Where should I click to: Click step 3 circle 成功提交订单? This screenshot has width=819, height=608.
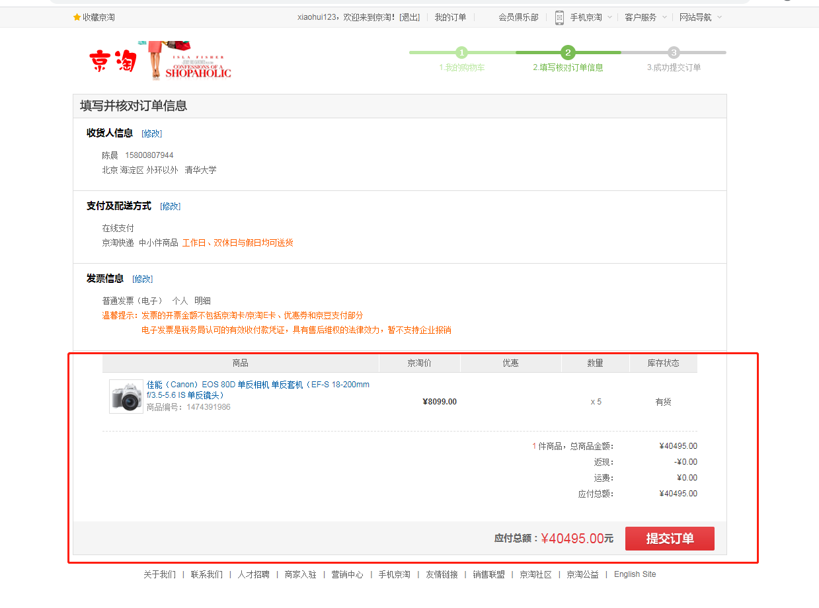[x=674, y=52]
